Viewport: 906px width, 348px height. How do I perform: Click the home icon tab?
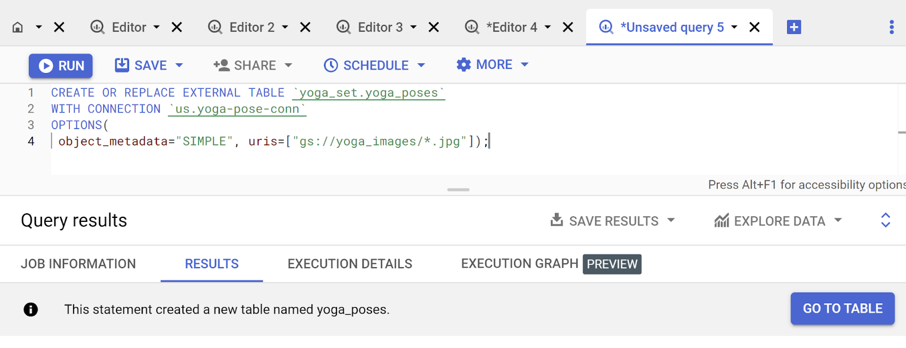[18, 27]
